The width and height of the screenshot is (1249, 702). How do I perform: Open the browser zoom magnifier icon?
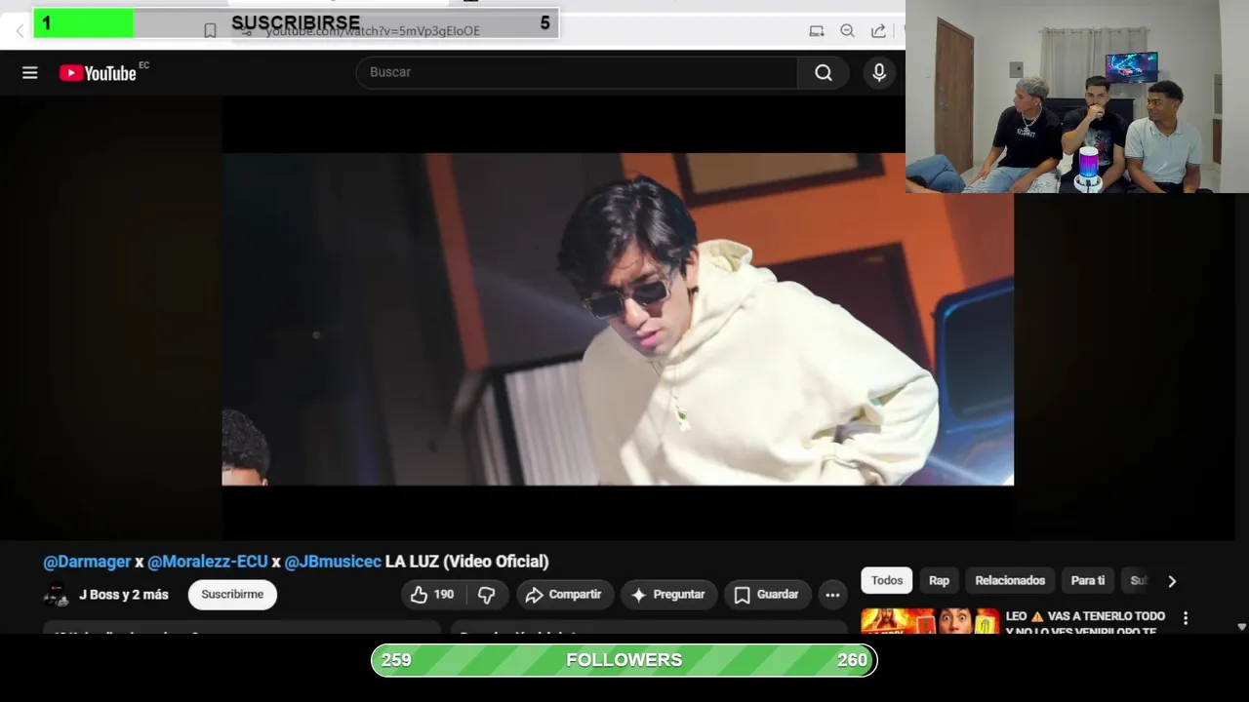point(847,31)
